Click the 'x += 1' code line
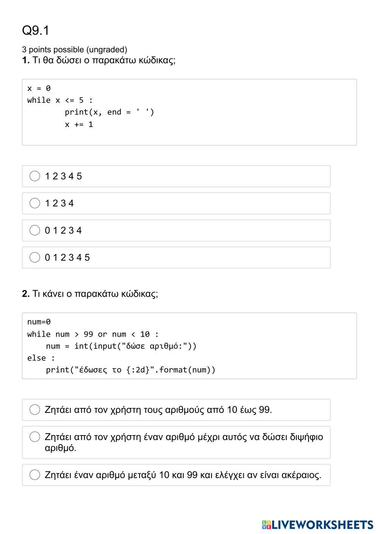Screen dimensions: 378x534 pos(79,124)
